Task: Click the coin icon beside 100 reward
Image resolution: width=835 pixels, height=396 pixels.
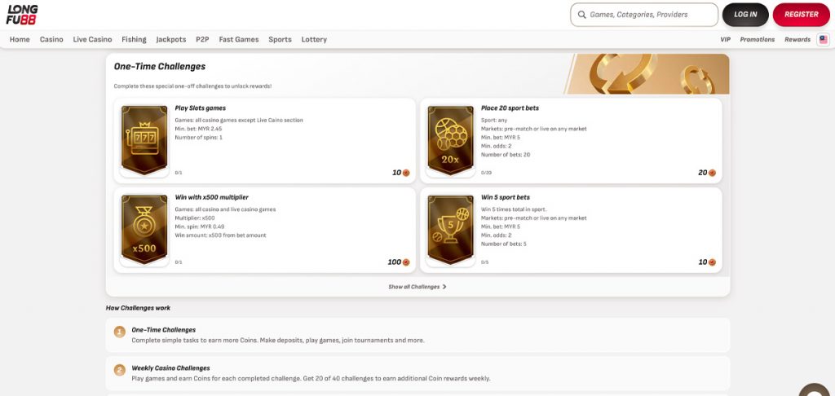Action: (x=405, y=262)
